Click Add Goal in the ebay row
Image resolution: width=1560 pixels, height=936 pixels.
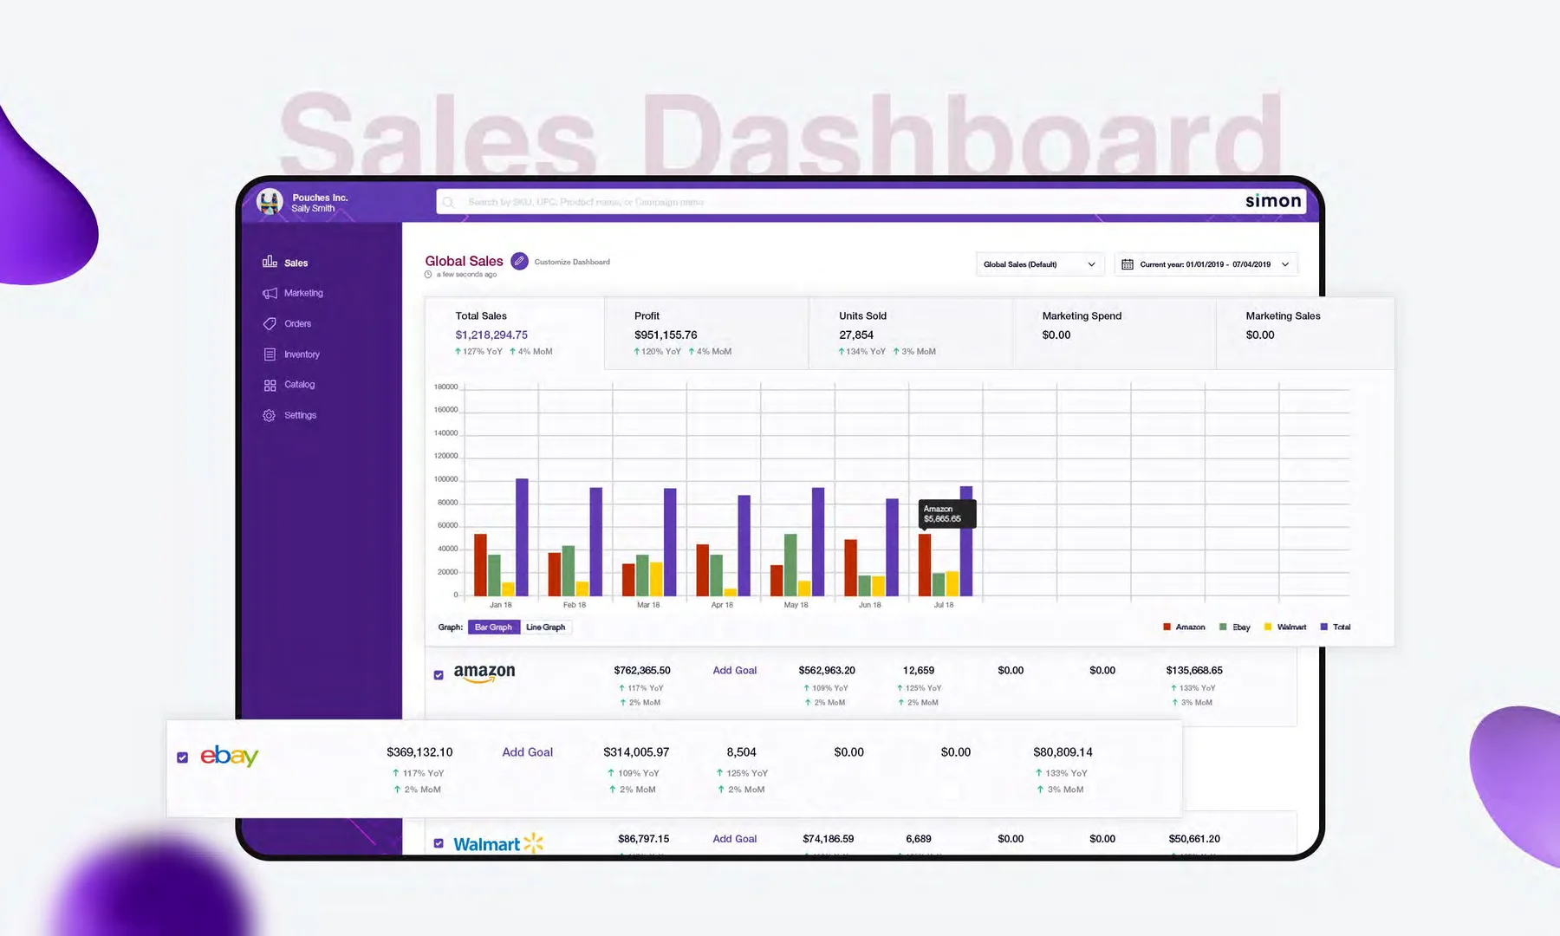click(528, 752)
